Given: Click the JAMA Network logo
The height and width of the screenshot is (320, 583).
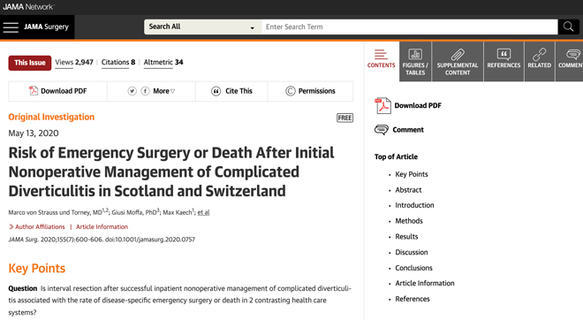Looking at the screenshot, I should [x=28, y=7].
